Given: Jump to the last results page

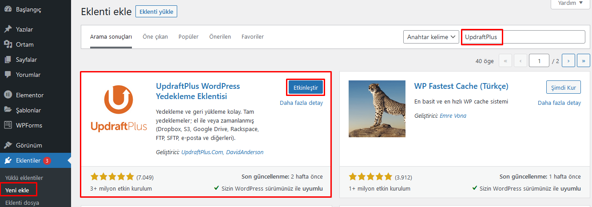Looking at the screenshot, I should (584, 61).
